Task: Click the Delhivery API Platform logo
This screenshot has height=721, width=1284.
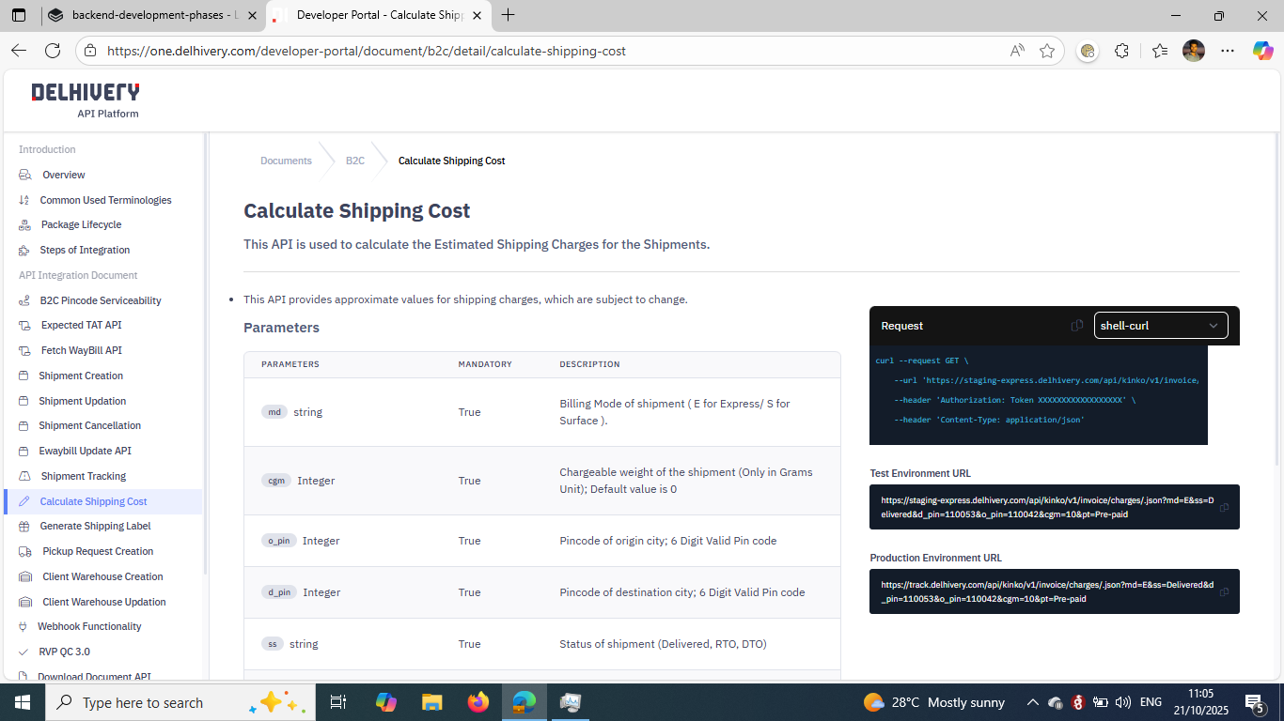Action: (x=86, y=100)
